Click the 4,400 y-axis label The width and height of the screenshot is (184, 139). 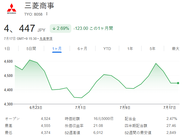coord(8,90)
